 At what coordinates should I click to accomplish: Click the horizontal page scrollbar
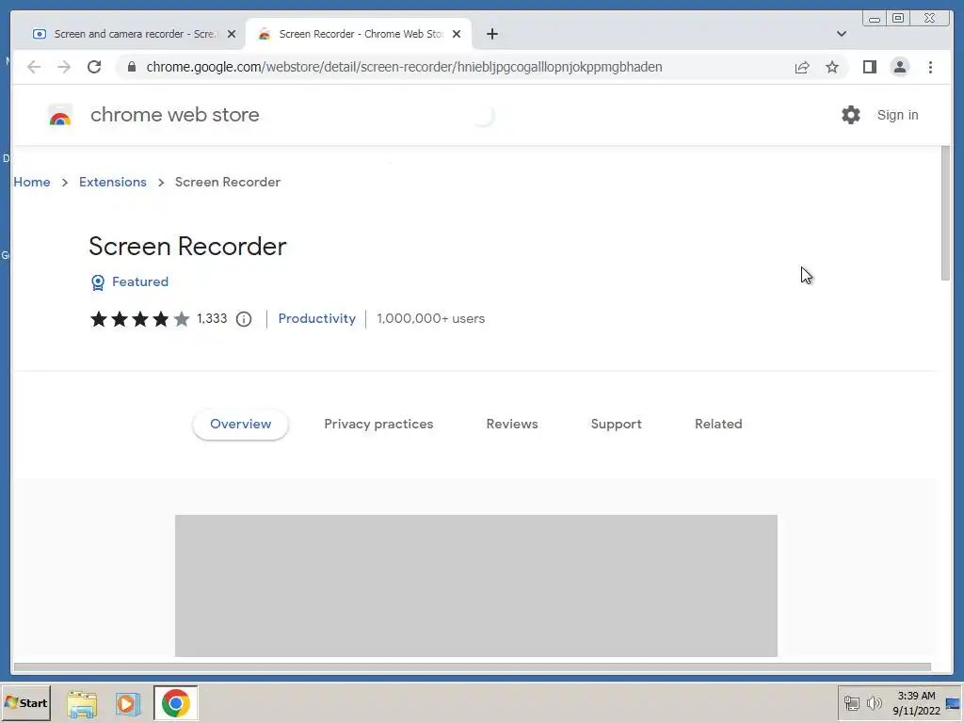(x=473, y=667)
